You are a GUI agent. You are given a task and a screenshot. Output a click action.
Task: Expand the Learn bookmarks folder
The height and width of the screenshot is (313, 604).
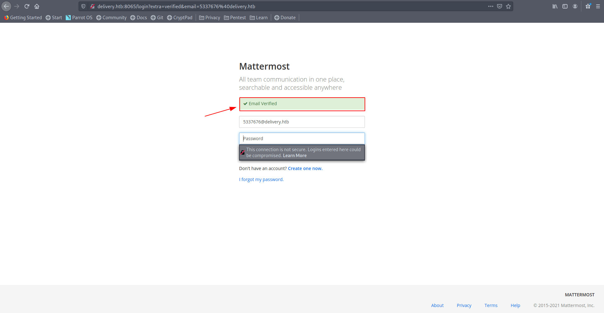[x=259, y=18]
